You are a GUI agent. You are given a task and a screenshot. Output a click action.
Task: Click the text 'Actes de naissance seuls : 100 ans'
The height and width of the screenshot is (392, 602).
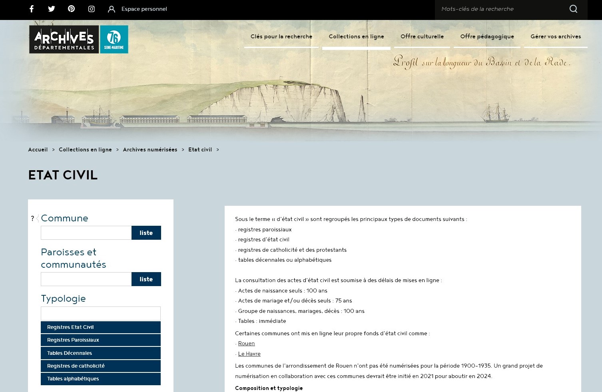[x=283, y=291]
